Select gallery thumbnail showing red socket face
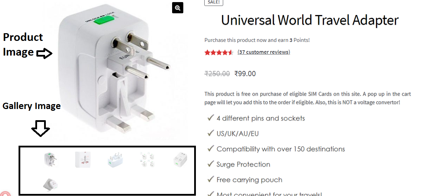Image resolution: width=439 pixels, height=196 pixels. pyautogui.click(x=83, y=160)
